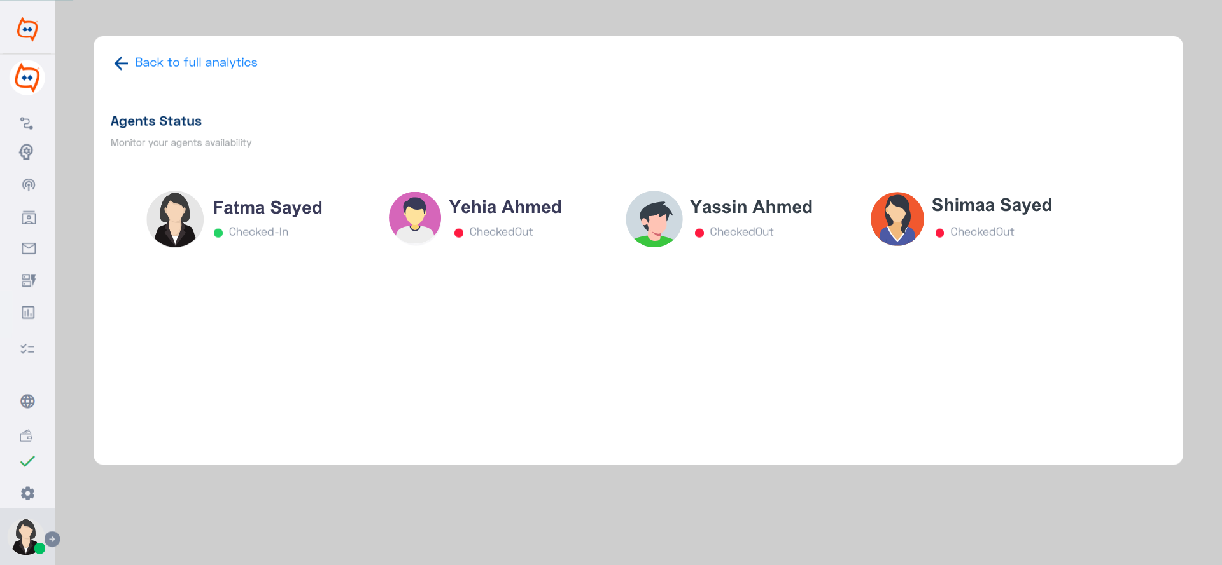Expand the sidebar with arrow button
Viewport: 1222px width, 565px height.
[52, 539]
